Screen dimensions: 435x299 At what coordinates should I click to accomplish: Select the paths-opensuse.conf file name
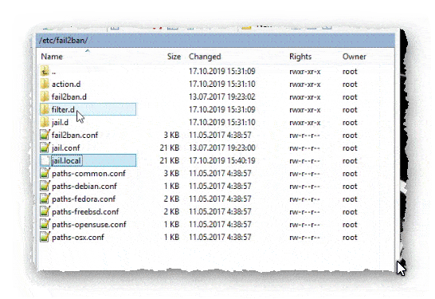[89, 224]
